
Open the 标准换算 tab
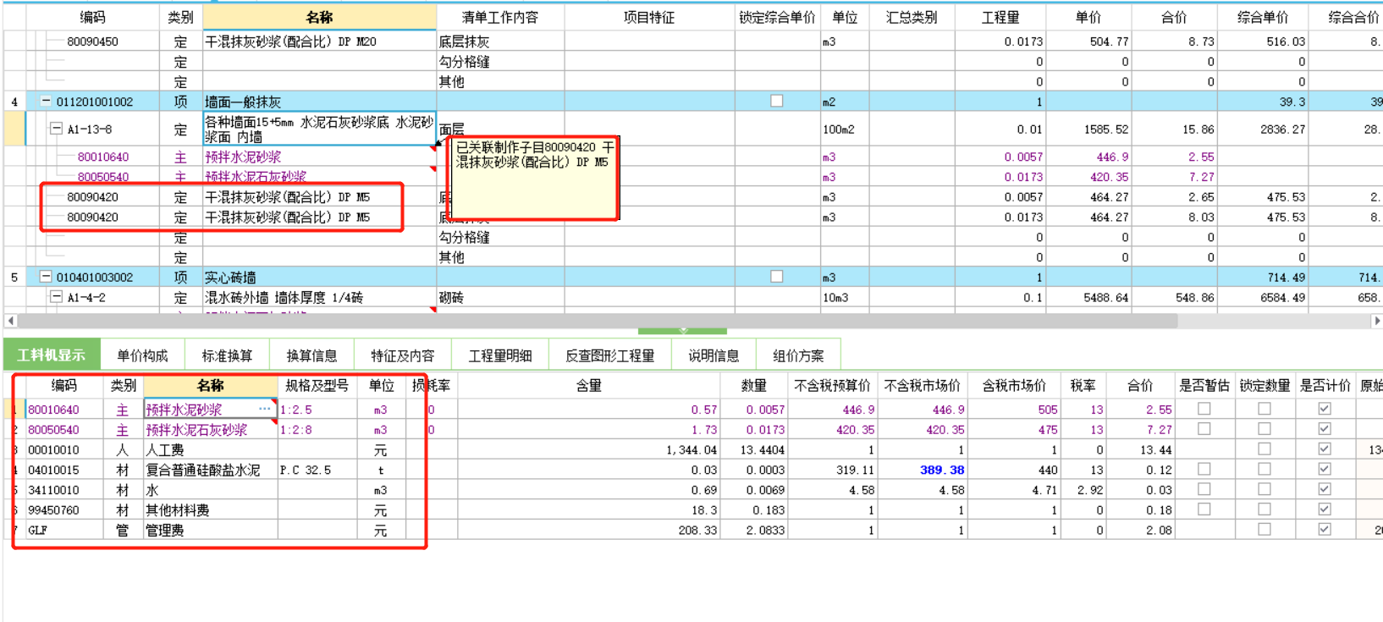point(227,355)
